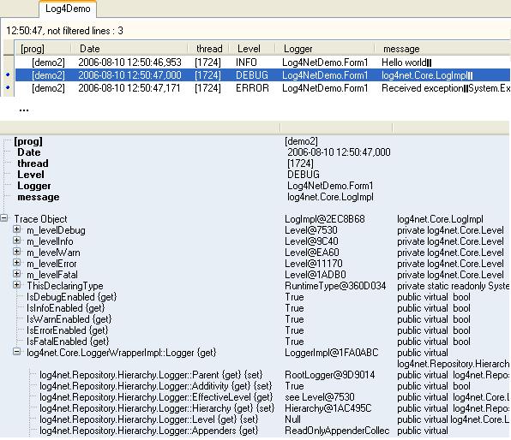Click the Hierarchy@1AC495C value
The image size is (511, 440).
pyautogui.click(x=328, y=408)
